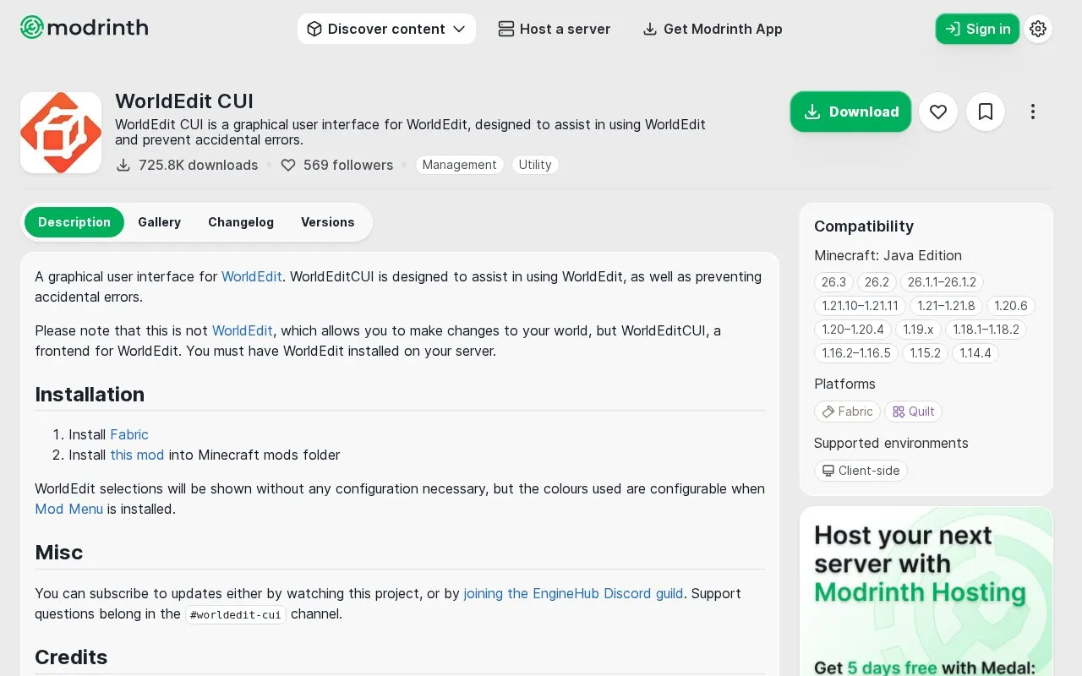Select the 26.1.1–26.1.2 version tag
This screenshot has height=676, width=1082.
942,282
